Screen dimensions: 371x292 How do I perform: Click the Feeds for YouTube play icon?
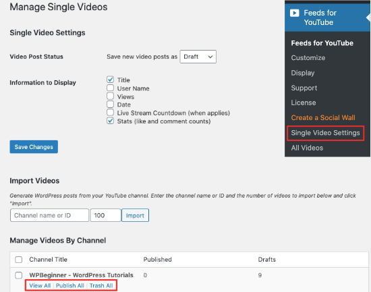(294, 13)
